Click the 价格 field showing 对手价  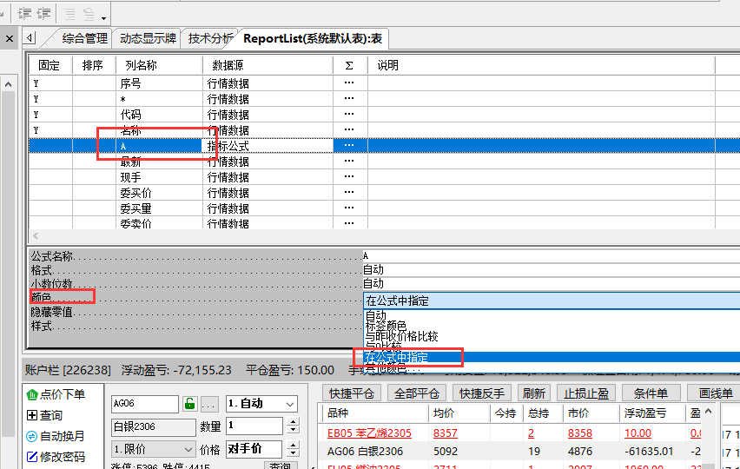[x=254, y=449]
